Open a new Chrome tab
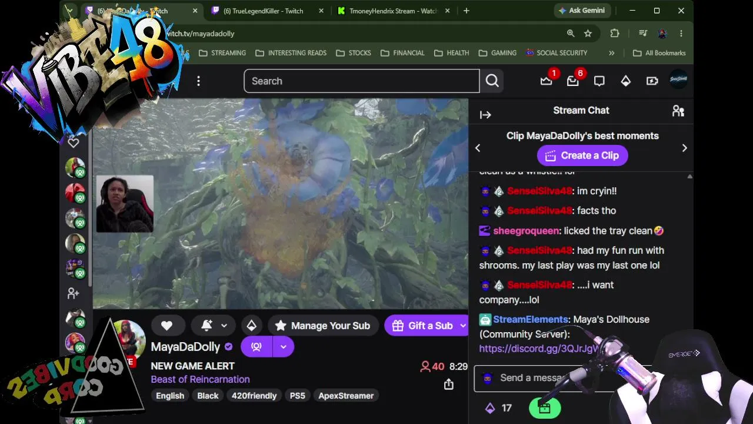 pos(466,11)
